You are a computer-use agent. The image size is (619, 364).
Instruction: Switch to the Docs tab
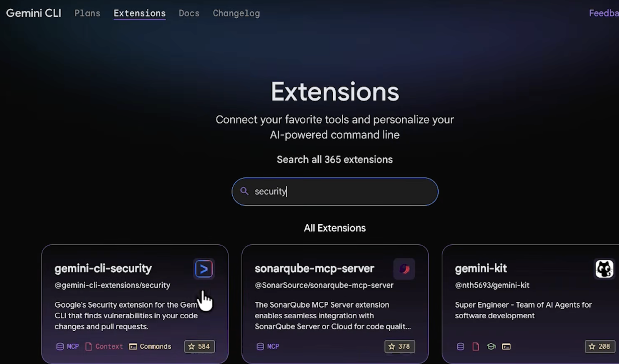click(x=189, y=13)
